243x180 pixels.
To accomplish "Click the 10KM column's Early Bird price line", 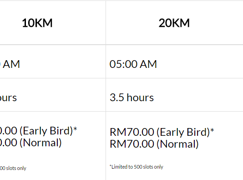I will (38, 131).
